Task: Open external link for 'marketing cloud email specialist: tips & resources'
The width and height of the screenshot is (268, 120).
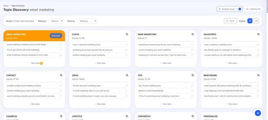Action: coord(126,50)
